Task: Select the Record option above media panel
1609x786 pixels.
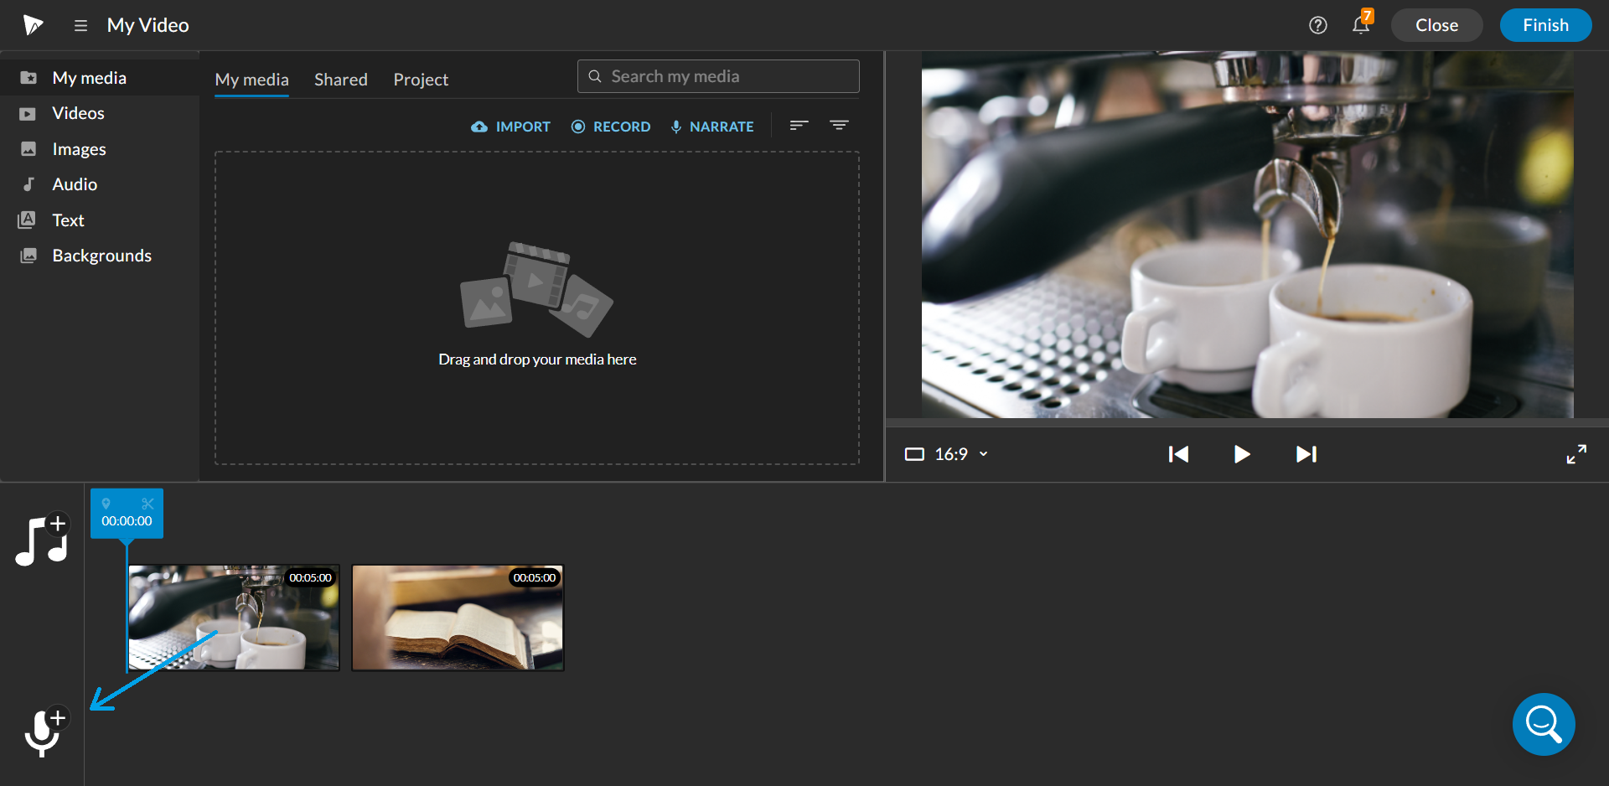Action: (x=611, y=126)
